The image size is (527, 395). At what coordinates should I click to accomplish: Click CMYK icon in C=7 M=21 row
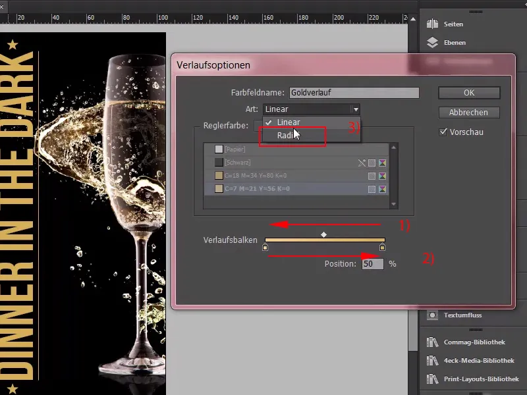click(383, 189)
